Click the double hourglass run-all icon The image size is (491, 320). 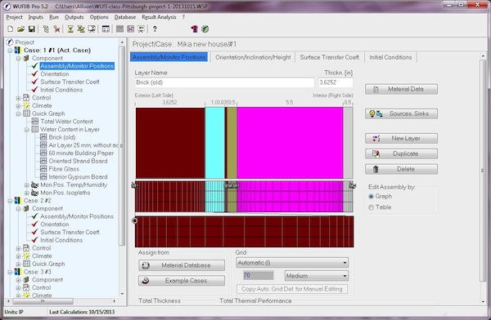81,29
